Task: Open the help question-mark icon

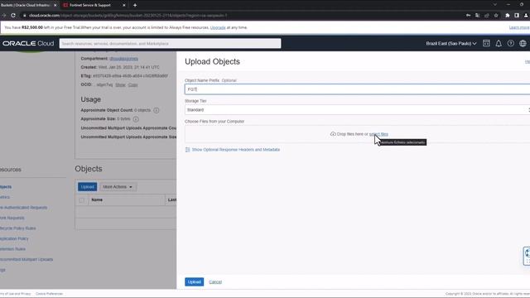Action: tap(511, 43)
